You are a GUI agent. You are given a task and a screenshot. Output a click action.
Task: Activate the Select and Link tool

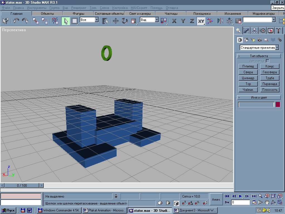[35, 21]
